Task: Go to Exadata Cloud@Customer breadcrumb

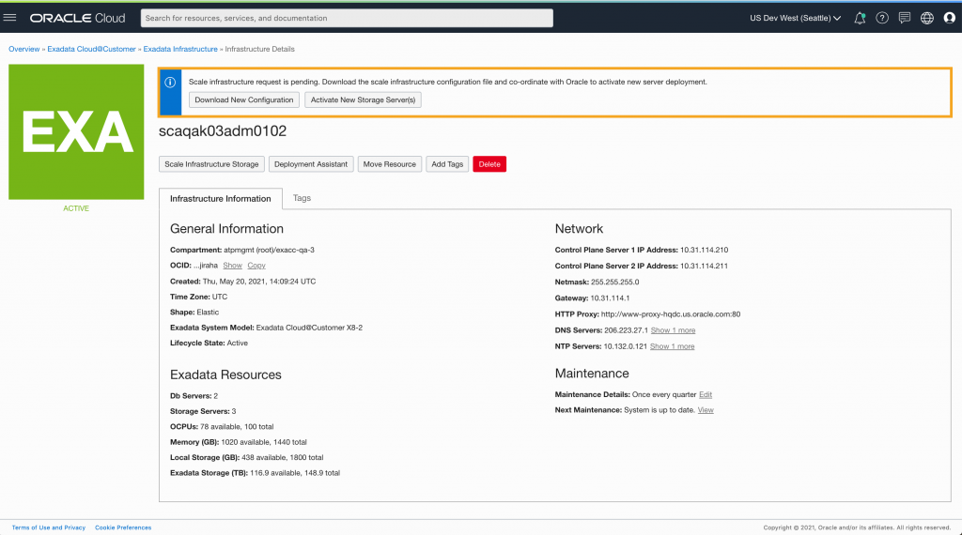Action: 91,49
